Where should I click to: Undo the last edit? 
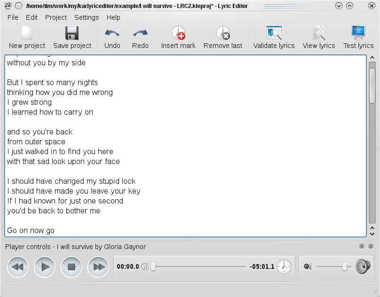112,38
